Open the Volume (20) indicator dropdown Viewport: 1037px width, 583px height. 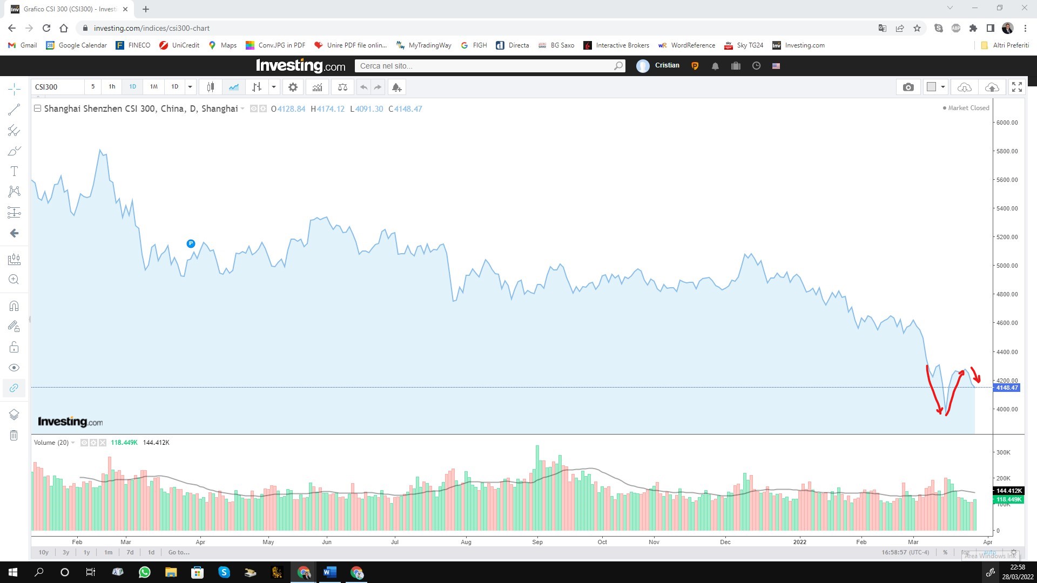[x=73, y=443]
